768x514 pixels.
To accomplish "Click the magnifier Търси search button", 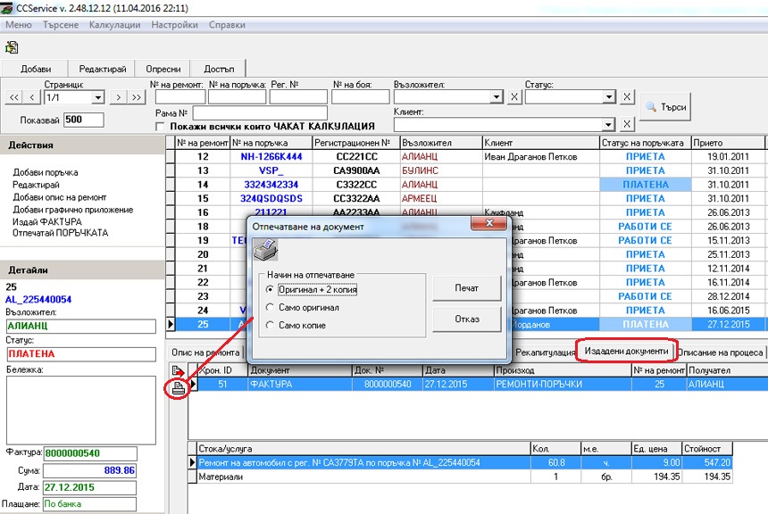I will coord(665,107).
